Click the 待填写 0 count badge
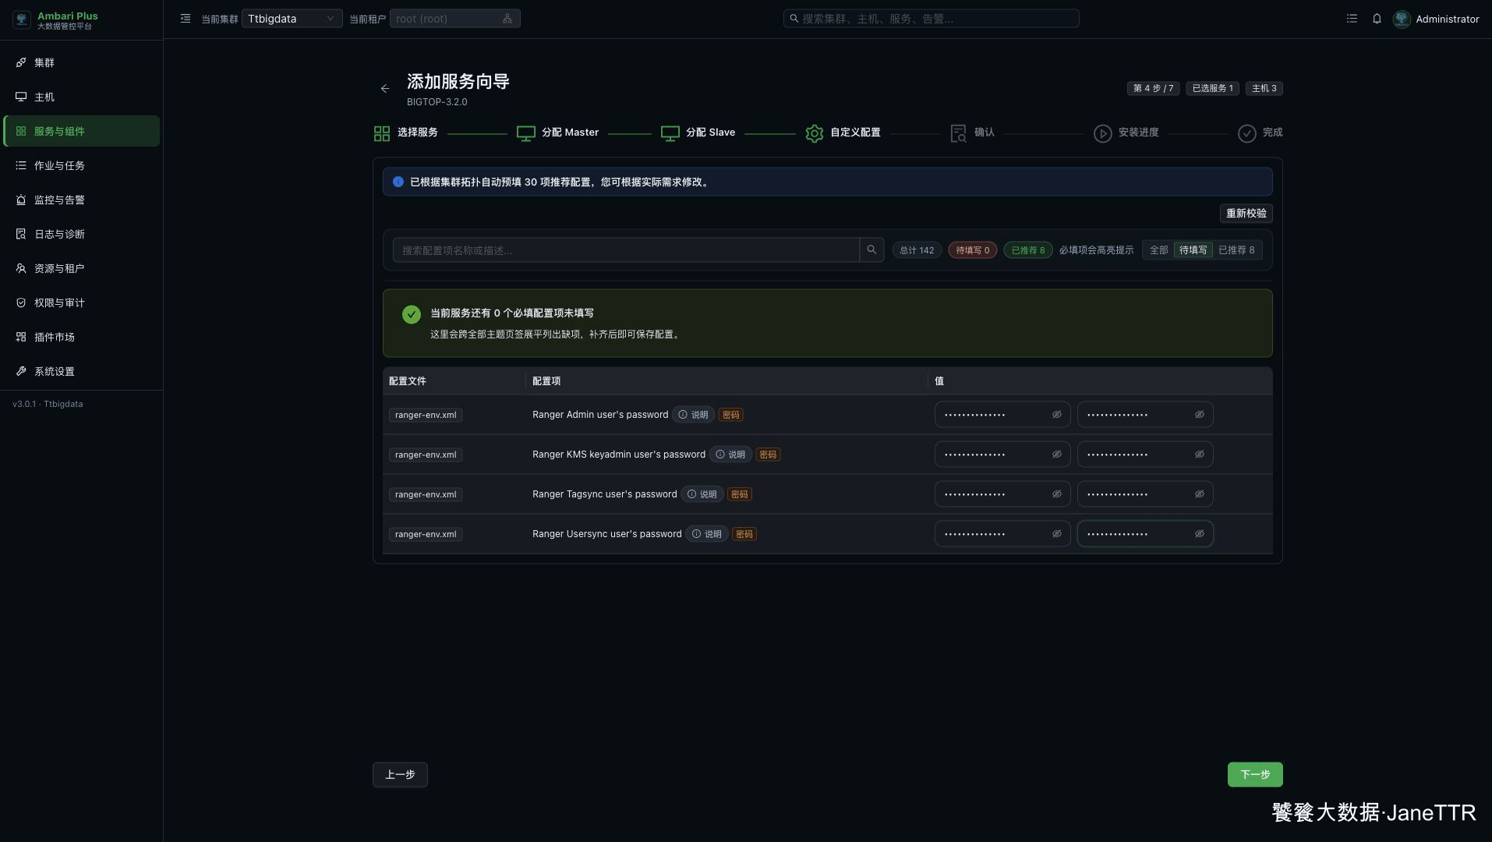The height and width of the screenshot is (842, 1492). 973,250
